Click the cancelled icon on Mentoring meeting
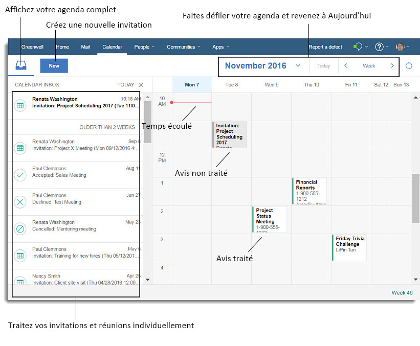Viewport: 420px width, 346px height. click(19, 229)
